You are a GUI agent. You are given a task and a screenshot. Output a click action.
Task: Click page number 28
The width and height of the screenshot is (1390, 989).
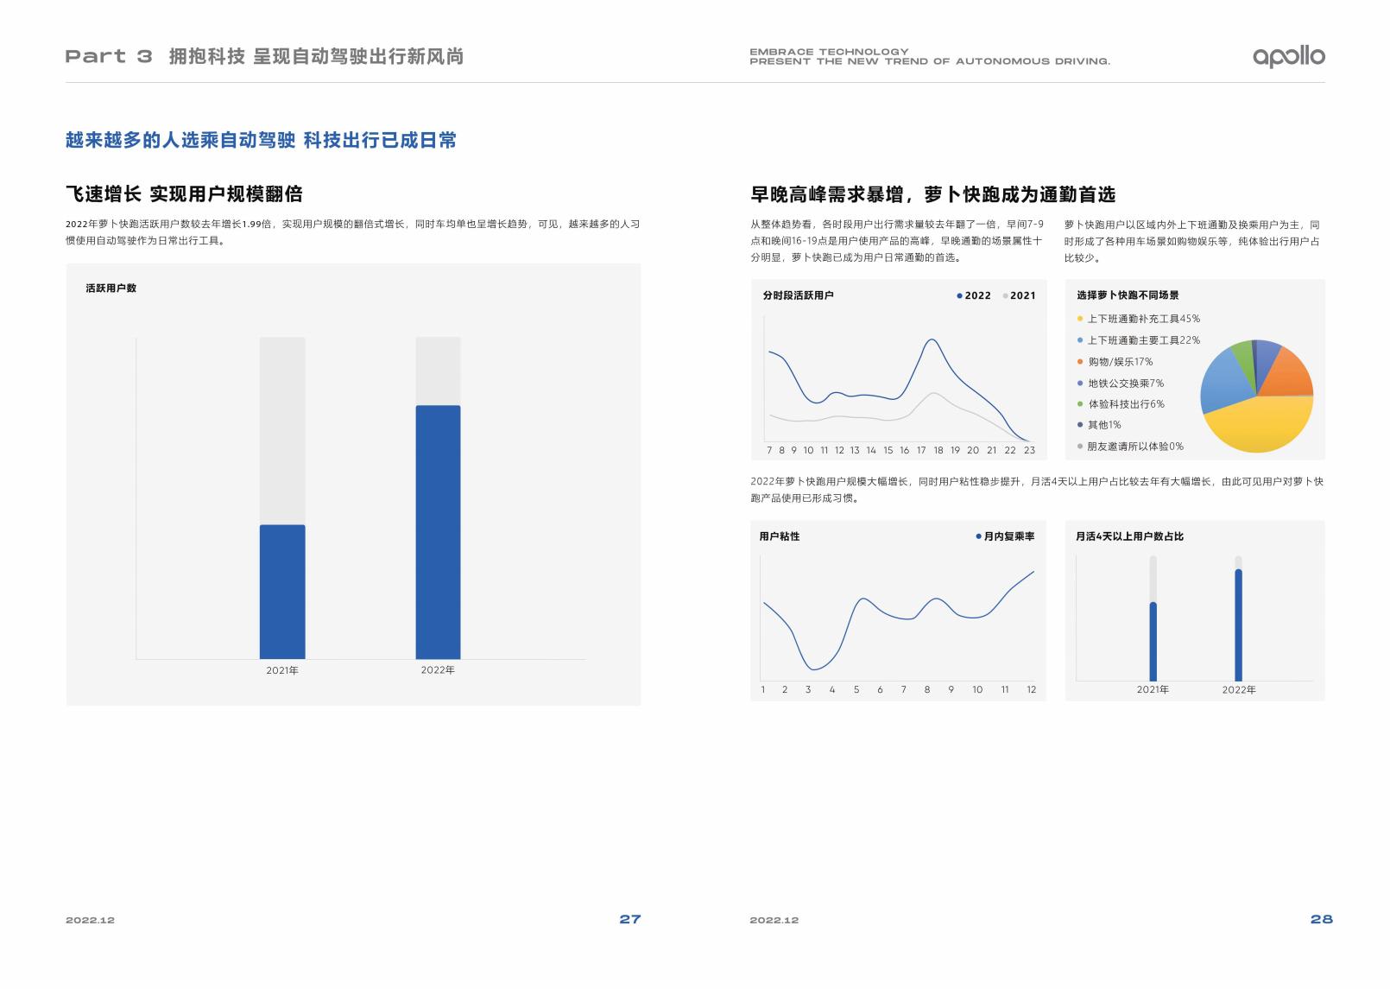(1322, 919)
